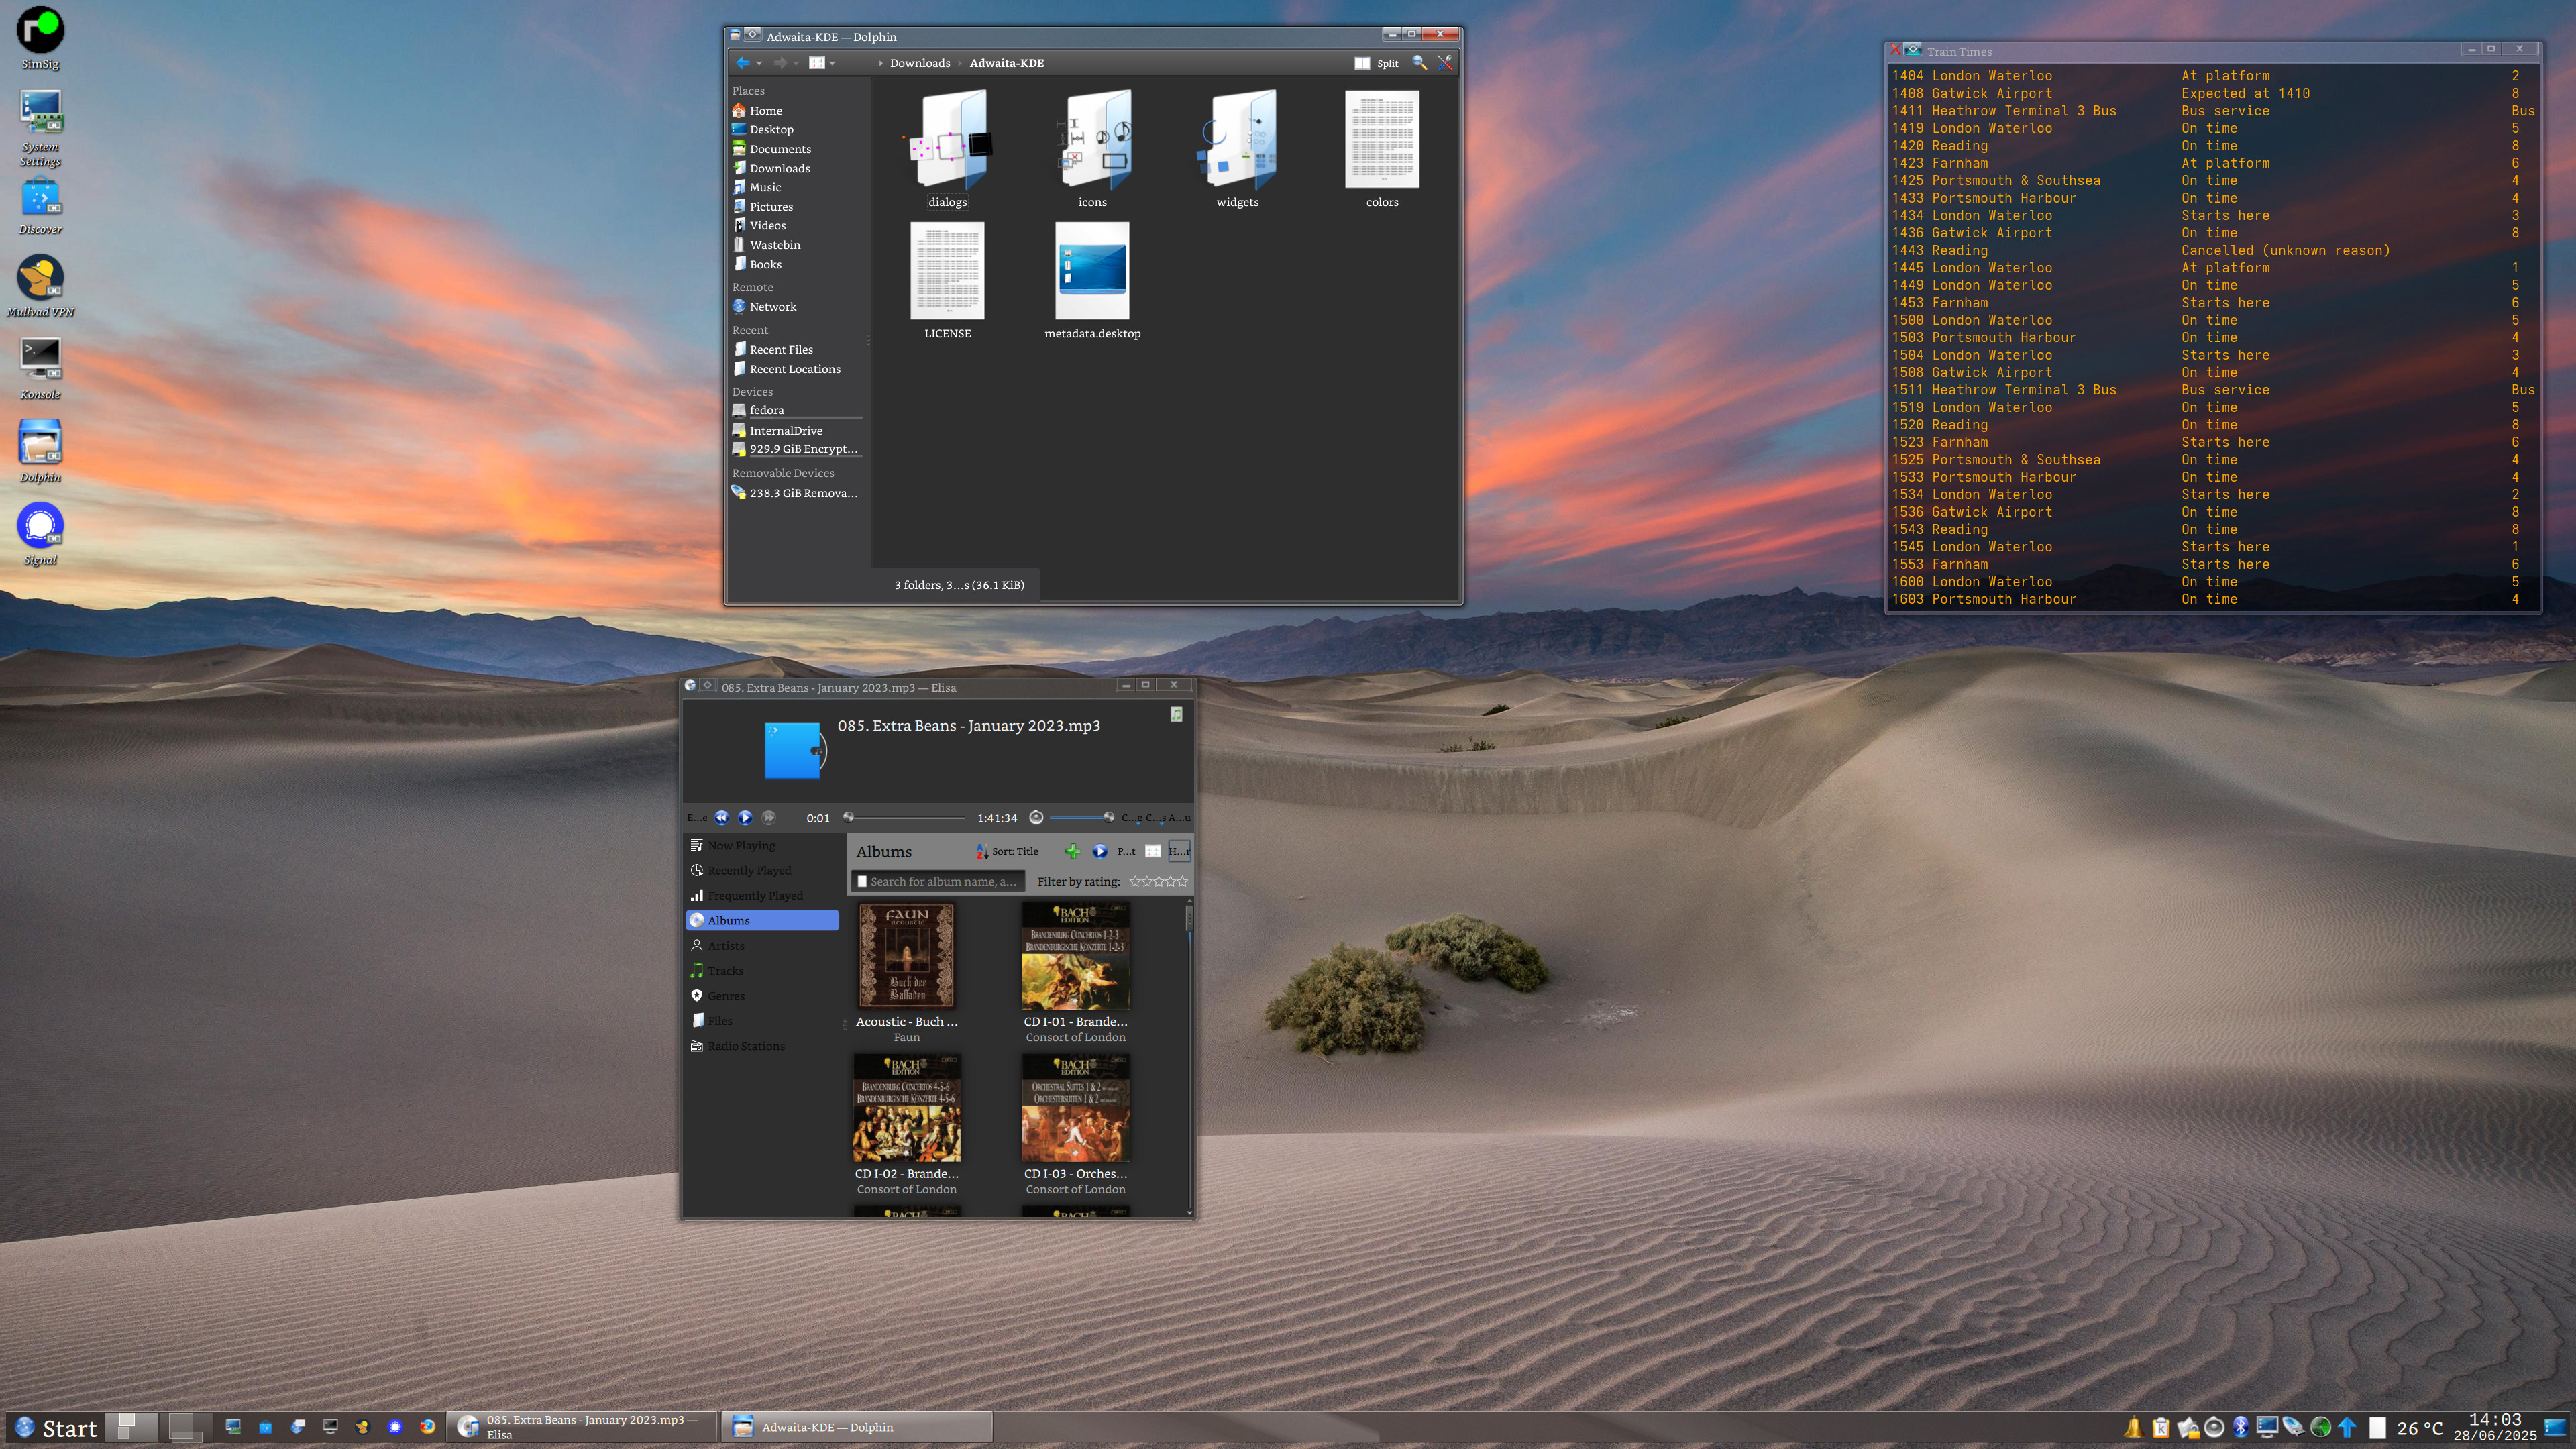Click the album search field in Elisa
Screen dimensions: 2576x1449
point(938,881)
